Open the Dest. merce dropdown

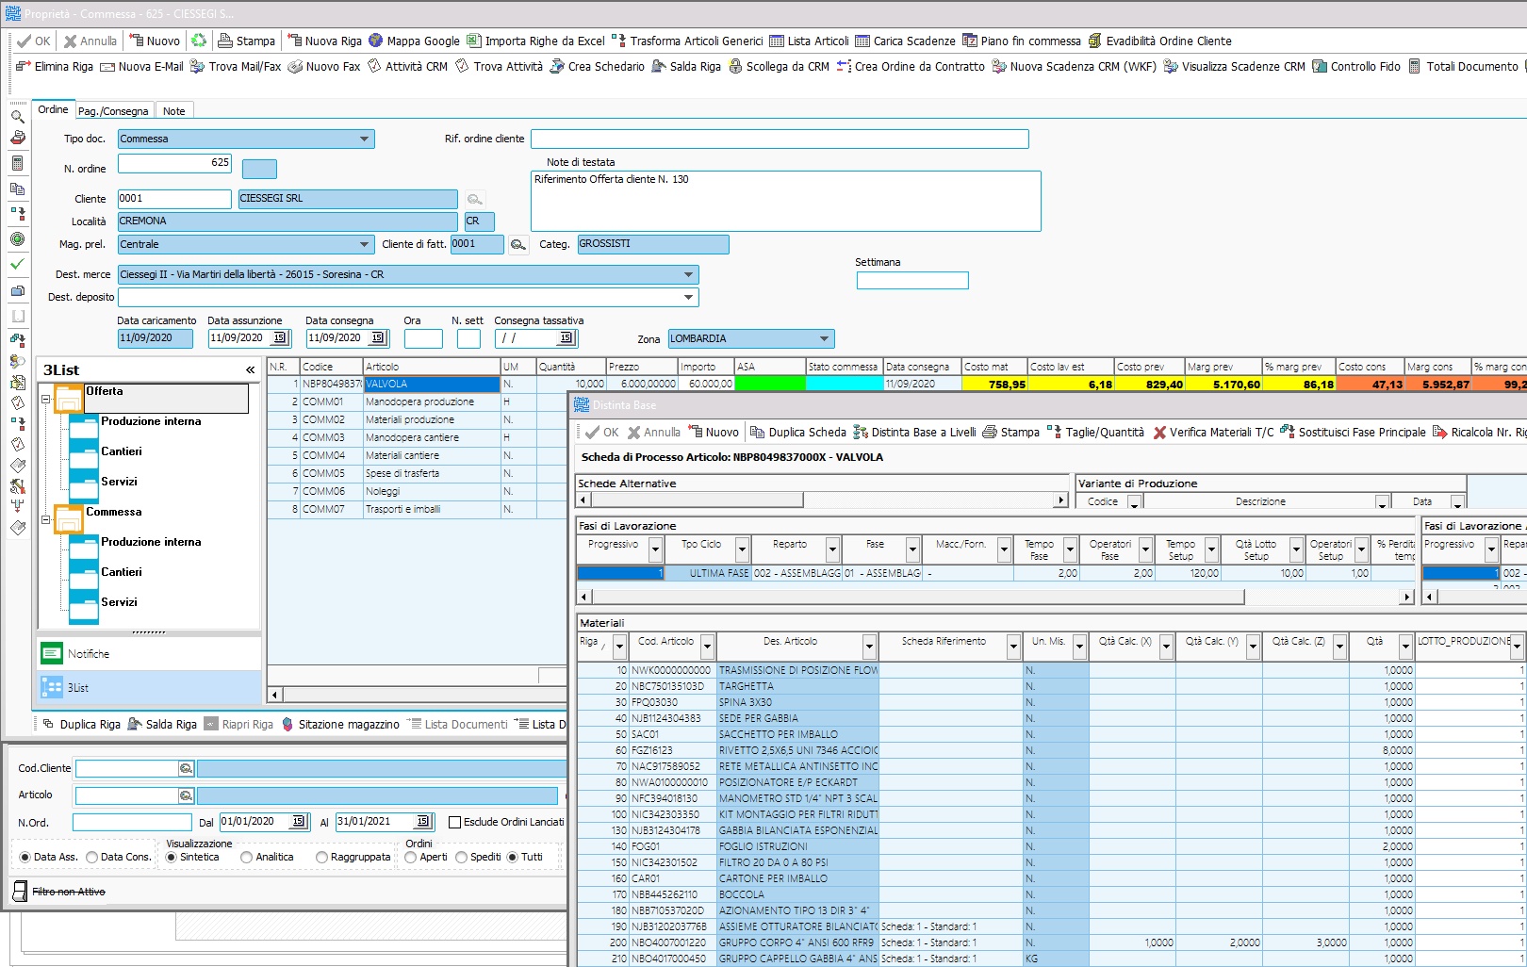[x=688, y=274]
